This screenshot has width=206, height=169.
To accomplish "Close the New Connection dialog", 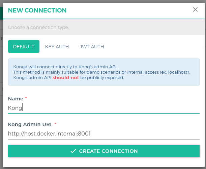I will pyautogui.click(x=195, y=9).
